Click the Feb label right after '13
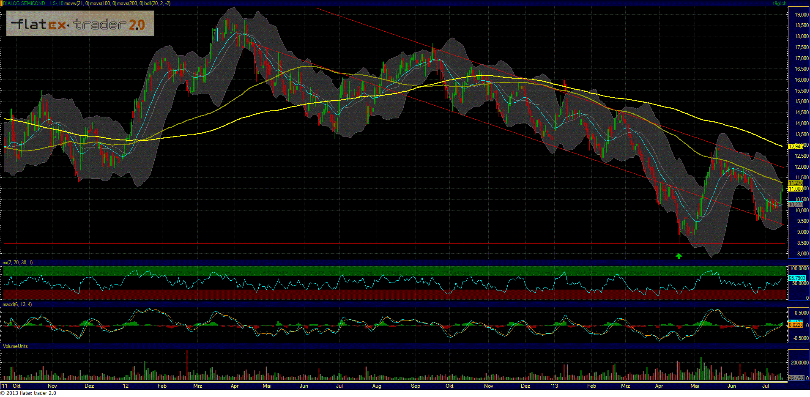 (591, 386)
